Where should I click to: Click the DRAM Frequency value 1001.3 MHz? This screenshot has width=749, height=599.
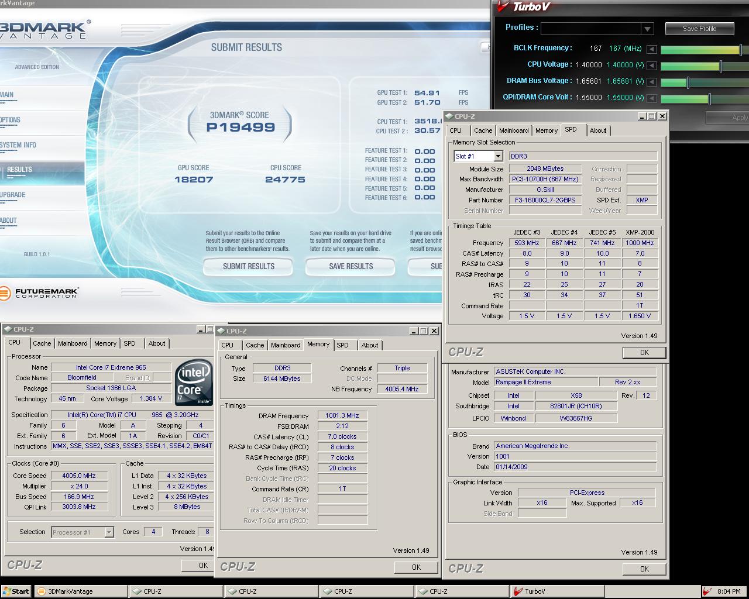342,416
